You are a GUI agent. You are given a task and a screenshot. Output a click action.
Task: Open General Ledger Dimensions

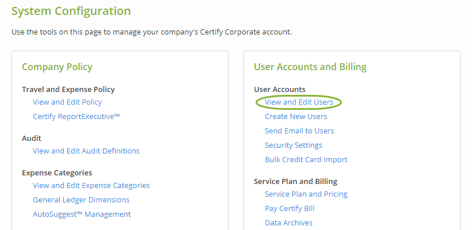pos(81,200)
